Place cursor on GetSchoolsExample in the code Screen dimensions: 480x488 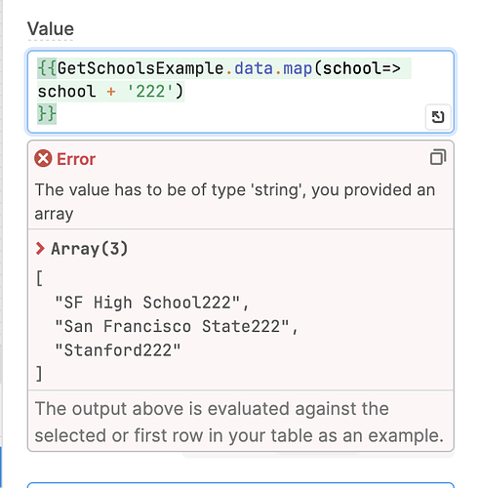(x=140, y=68)
